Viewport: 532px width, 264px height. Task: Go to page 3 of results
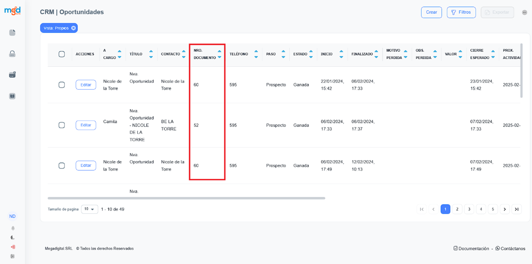coord(469,209)
